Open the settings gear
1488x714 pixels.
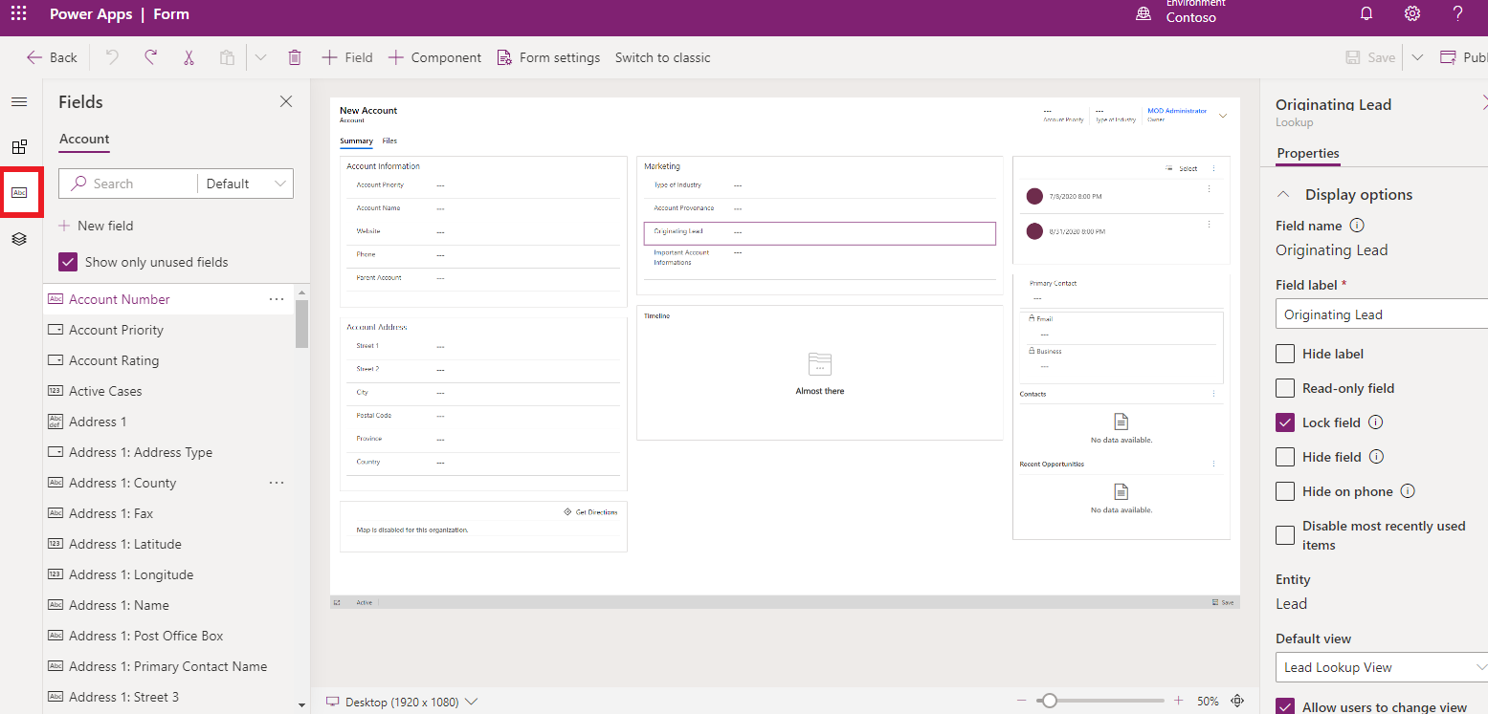point(1412,14)
